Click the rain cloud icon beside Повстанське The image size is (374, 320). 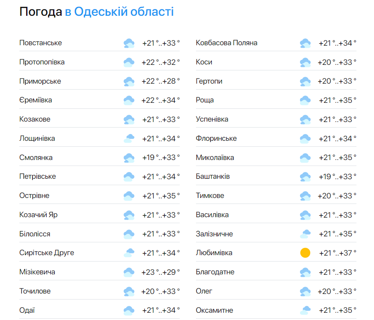click(x=129, y=43)
